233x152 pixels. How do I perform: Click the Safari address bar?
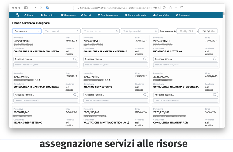(x=117, y=8)
